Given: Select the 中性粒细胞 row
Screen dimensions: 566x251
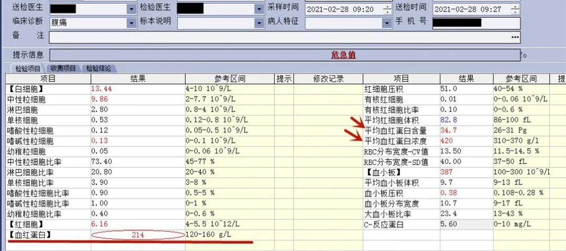Looking at the screenshot, I should (184, 100).
